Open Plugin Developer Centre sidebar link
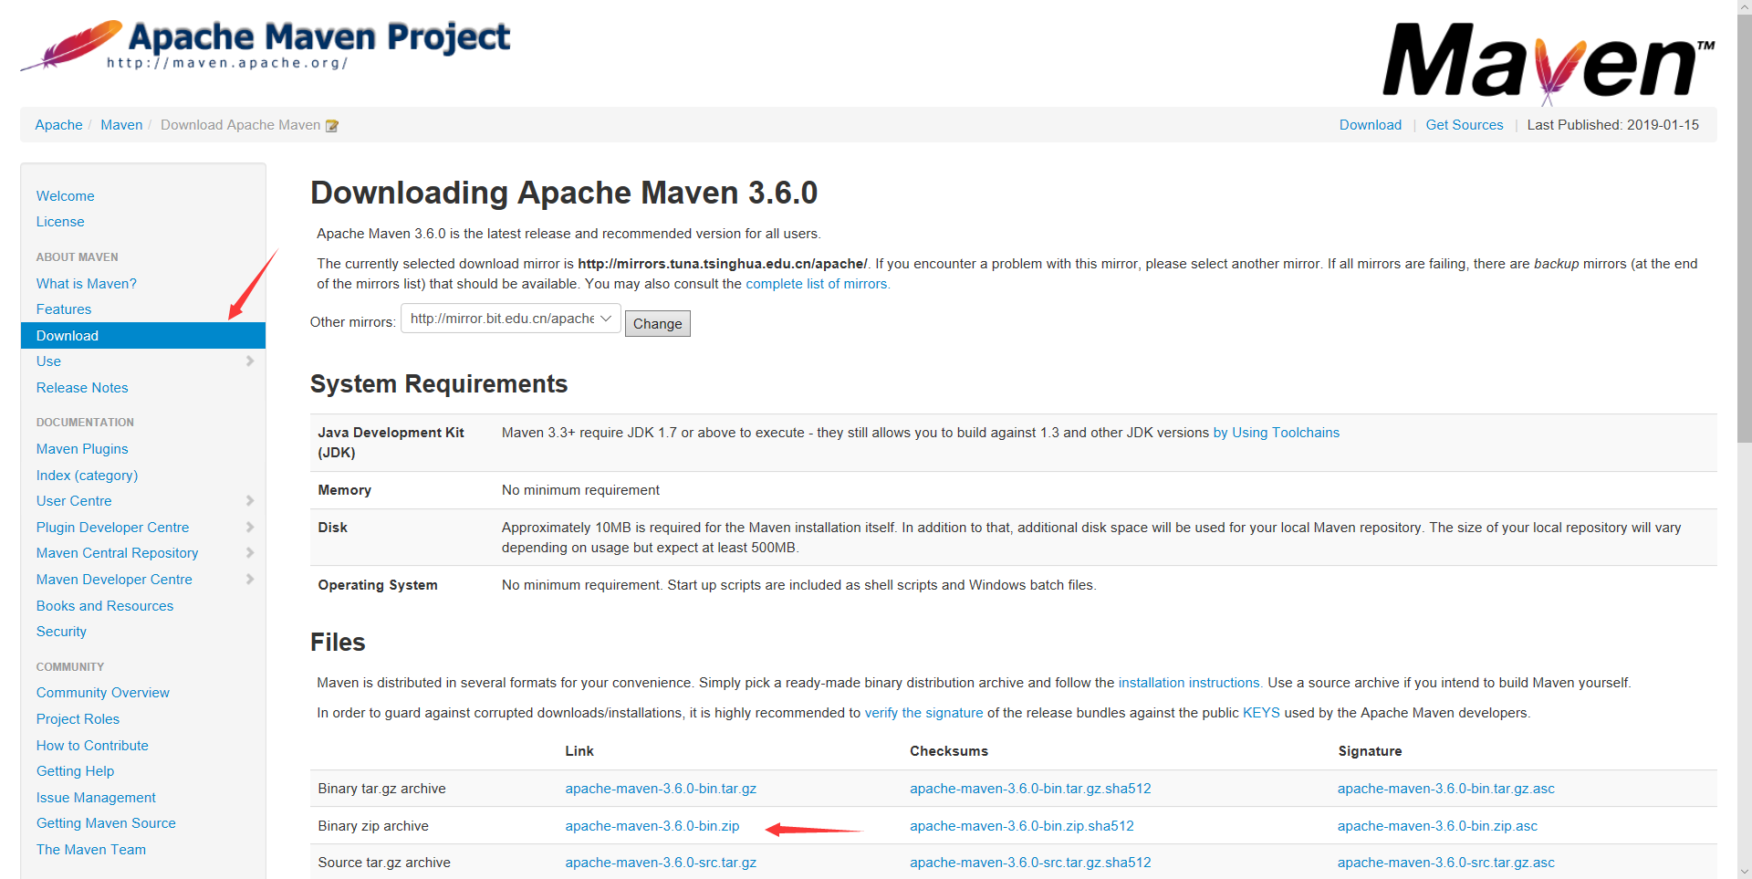Image resolution: width=1752 pixels, height=879 pixels. pos(112,528)
